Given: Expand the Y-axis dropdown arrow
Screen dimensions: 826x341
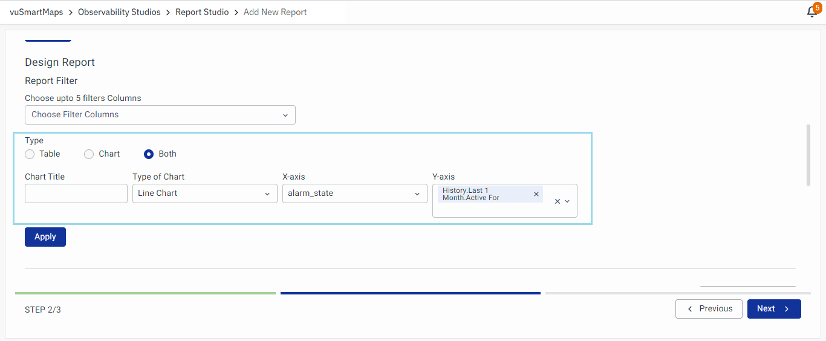Looking at the screenshot, I should [x=567, y=201].
